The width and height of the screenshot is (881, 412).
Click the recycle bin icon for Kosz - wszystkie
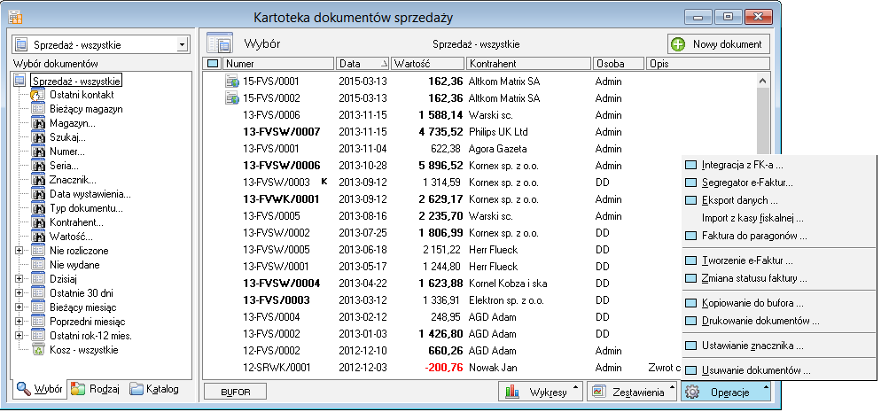coord(37,350)
